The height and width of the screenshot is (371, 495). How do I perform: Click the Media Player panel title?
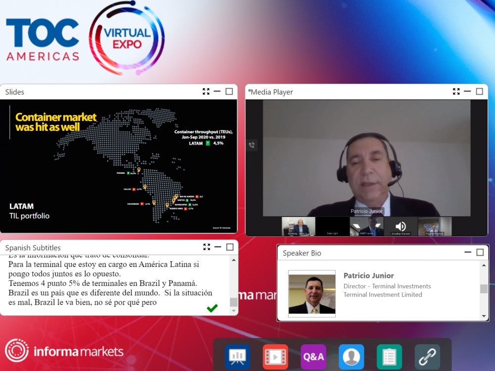point(272,92)
